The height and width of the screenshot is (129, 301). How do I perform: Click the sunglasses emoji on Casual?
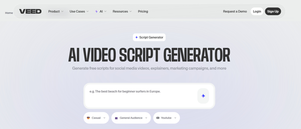tap(88, 118)
